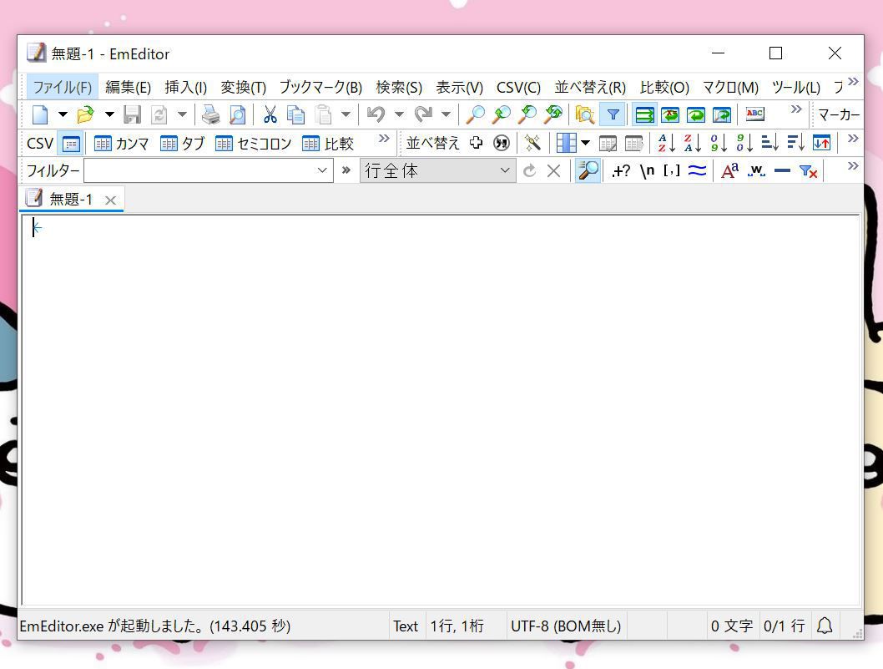
Task: Click the magic wand icon in CSV toolbar
Action: click(532, 143)
